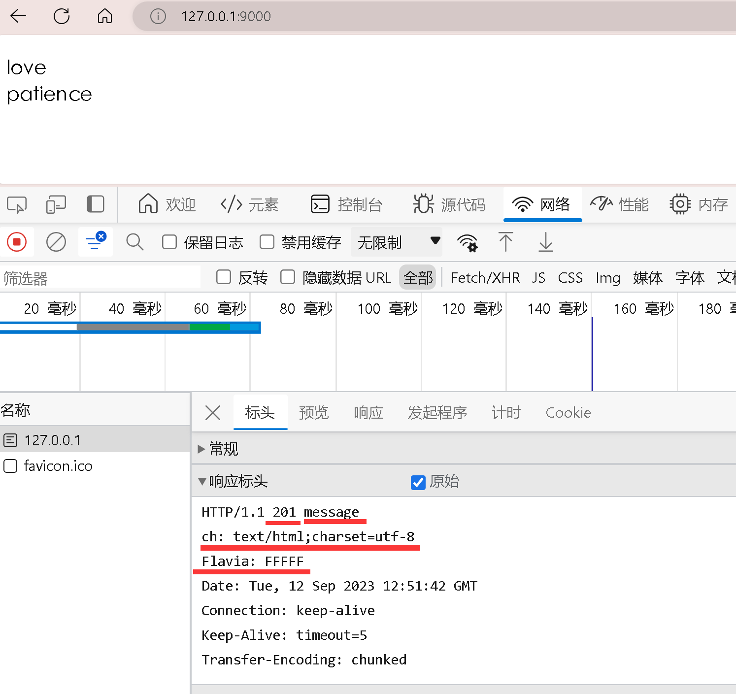The height and width of the screenshot is (694, 736).
Task: Select the 全部 all filter
Action: pos(418,277)
